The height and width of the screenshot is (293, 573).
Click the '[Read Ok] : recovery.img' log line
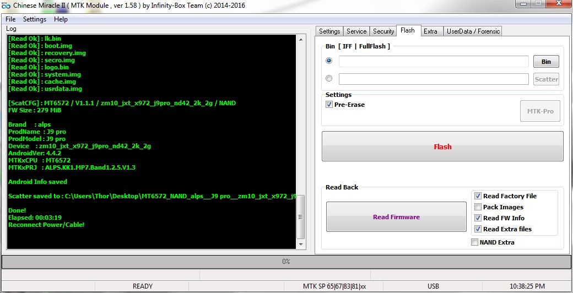(x=47, y=53)
